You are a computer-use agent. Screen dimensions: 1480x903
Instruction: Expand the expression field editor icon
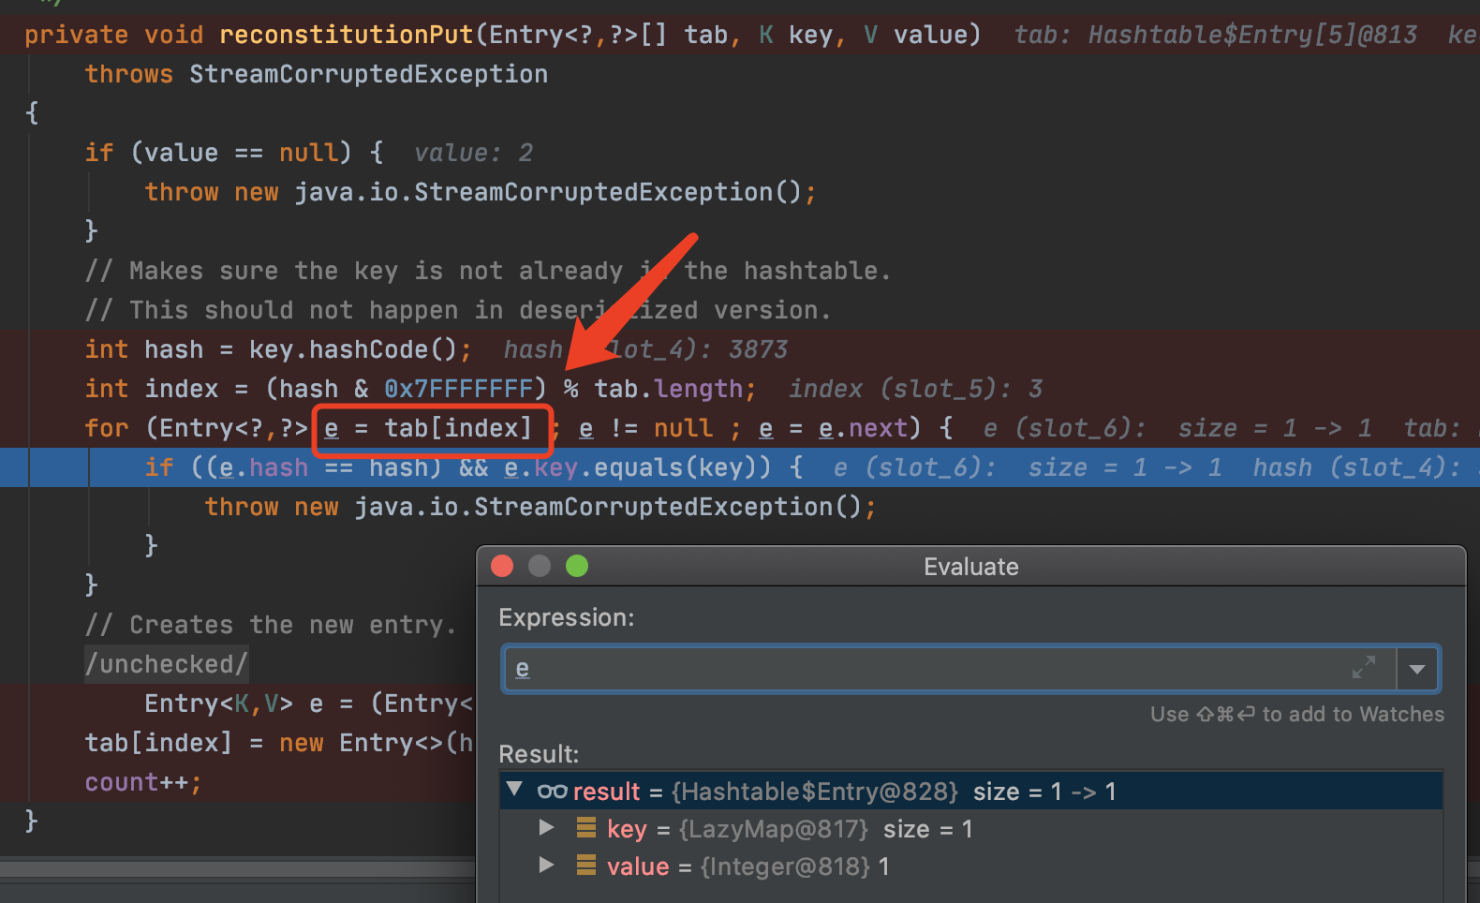pyautogui.click(x=1363, y=668)
